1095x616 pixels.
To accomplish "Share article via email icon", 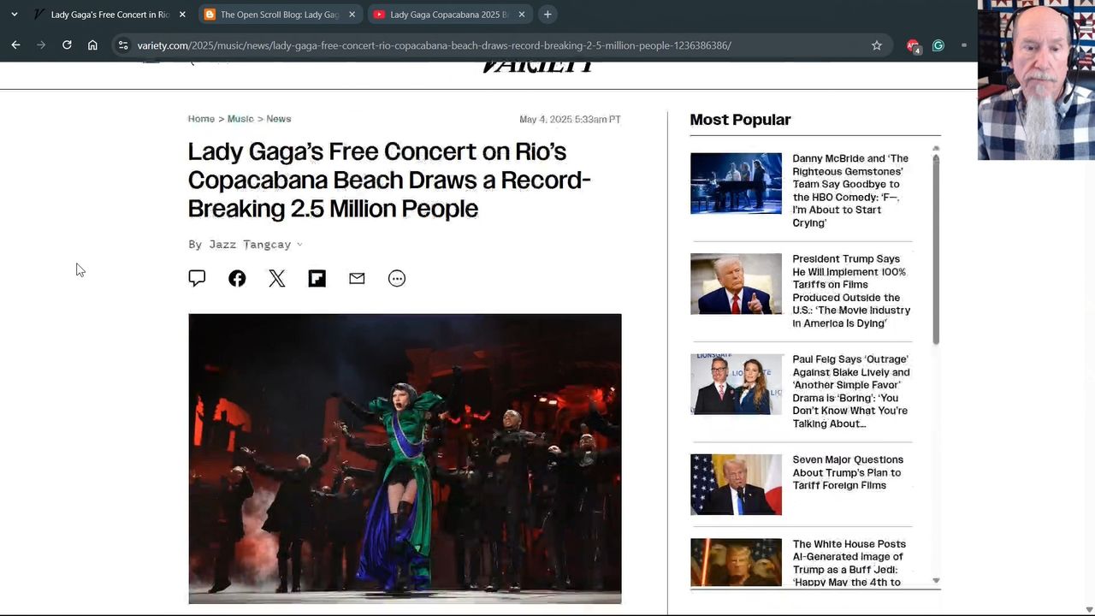I will [x=357, y=278].
